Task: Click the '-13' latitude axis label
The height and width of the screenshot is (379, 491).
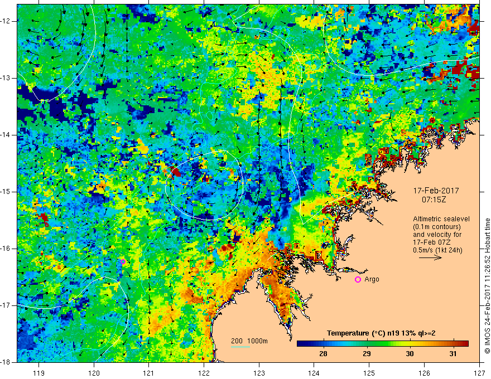Action: pyautogui.click(x=6, y=78)
